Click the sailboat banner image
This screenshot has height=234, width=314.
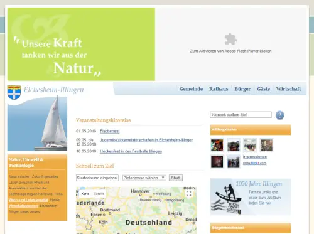coord(37,124)
